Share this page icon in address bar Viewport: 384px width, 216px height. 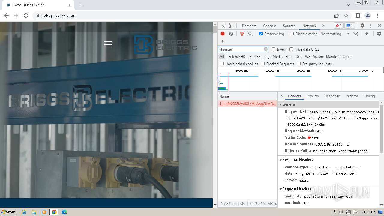tap(337, 16)
